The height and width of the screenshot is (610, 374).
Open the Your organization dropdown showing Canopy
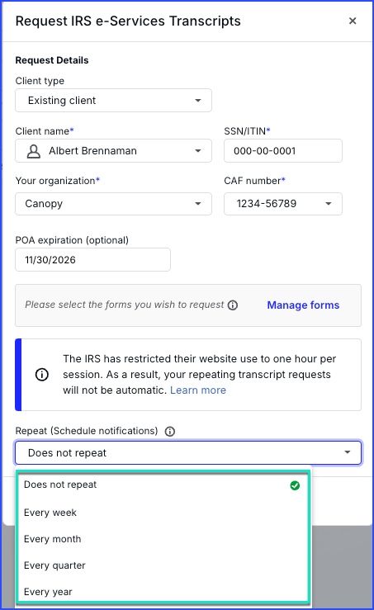114,204
